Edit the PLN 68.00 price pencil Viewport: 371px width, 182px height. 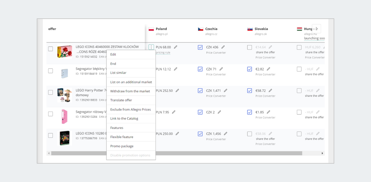tap(176, 47)
